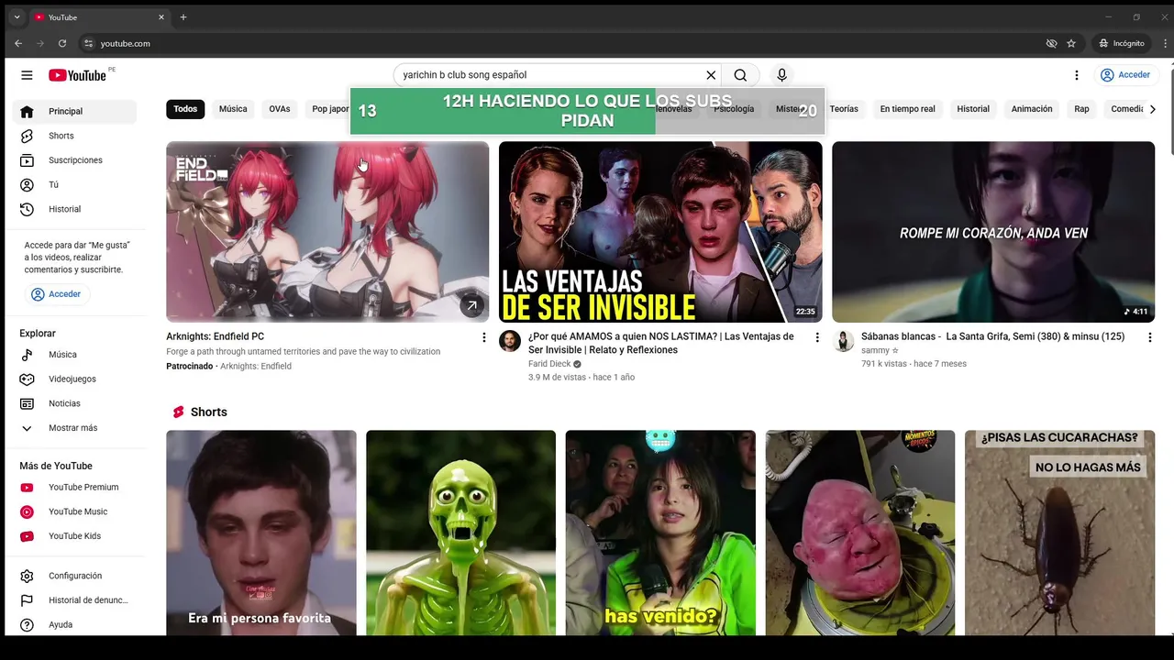Start voice search with microphone
1174x660 pixels.
point(781,75)
